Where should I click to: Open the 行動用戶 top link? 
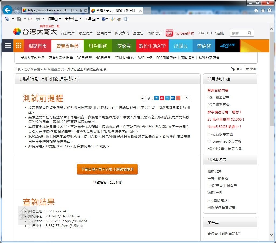pyautogui.click(x=68, y=33)
